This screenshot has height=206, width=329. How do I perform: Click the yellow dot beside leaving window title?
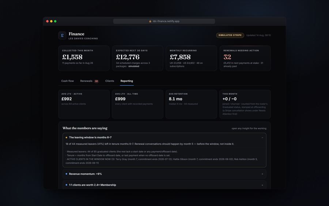[66, 138]
